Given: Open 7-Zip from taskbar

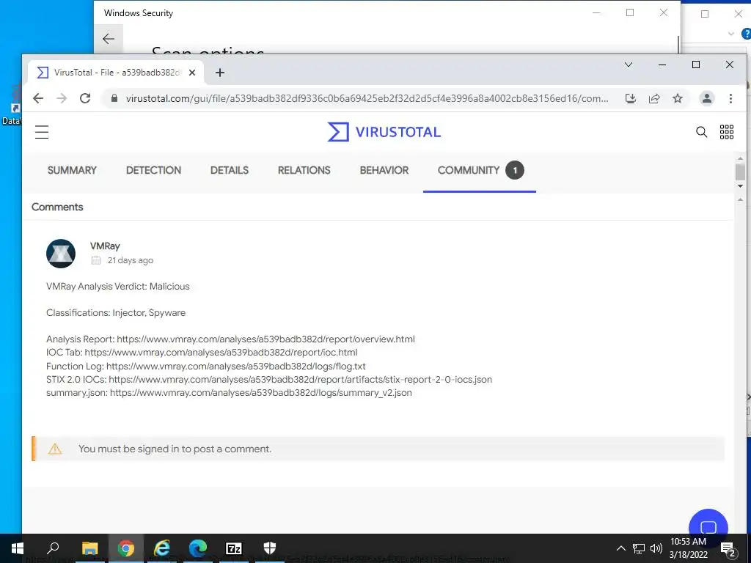Looking at the screenshot, I should 234,548.
